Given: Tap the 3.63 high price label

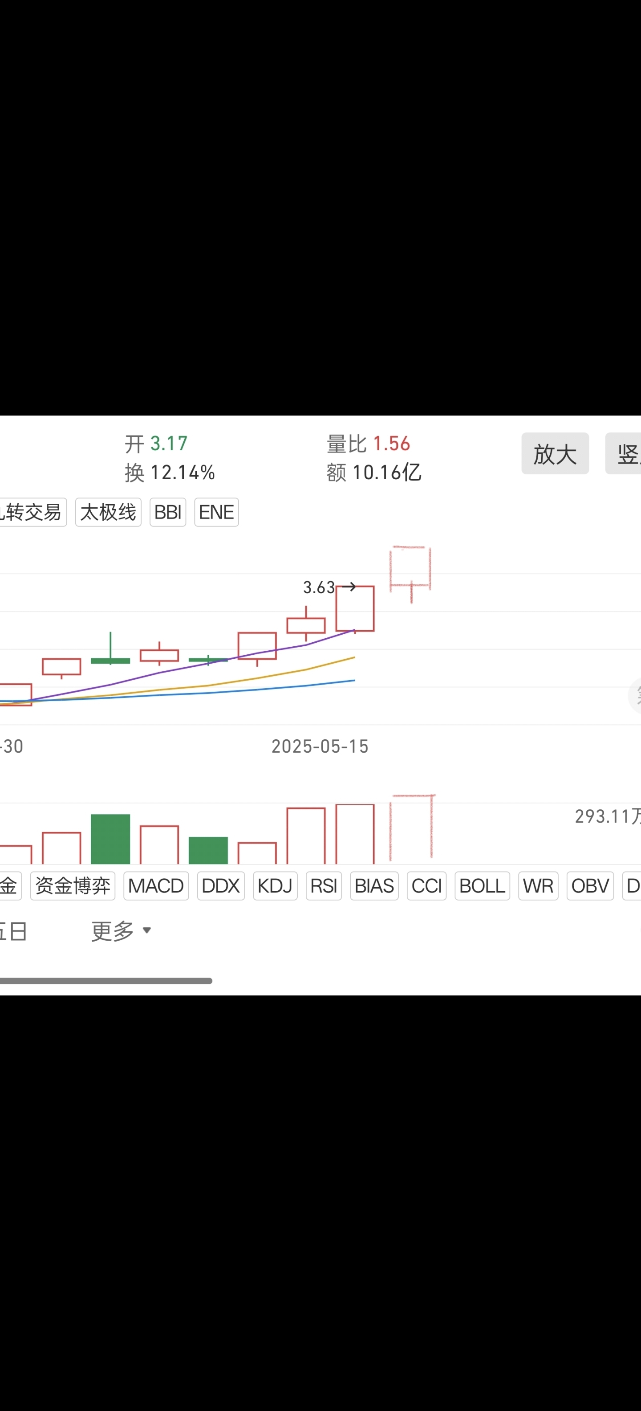Looking at the screenshot, I should [319, 587].
